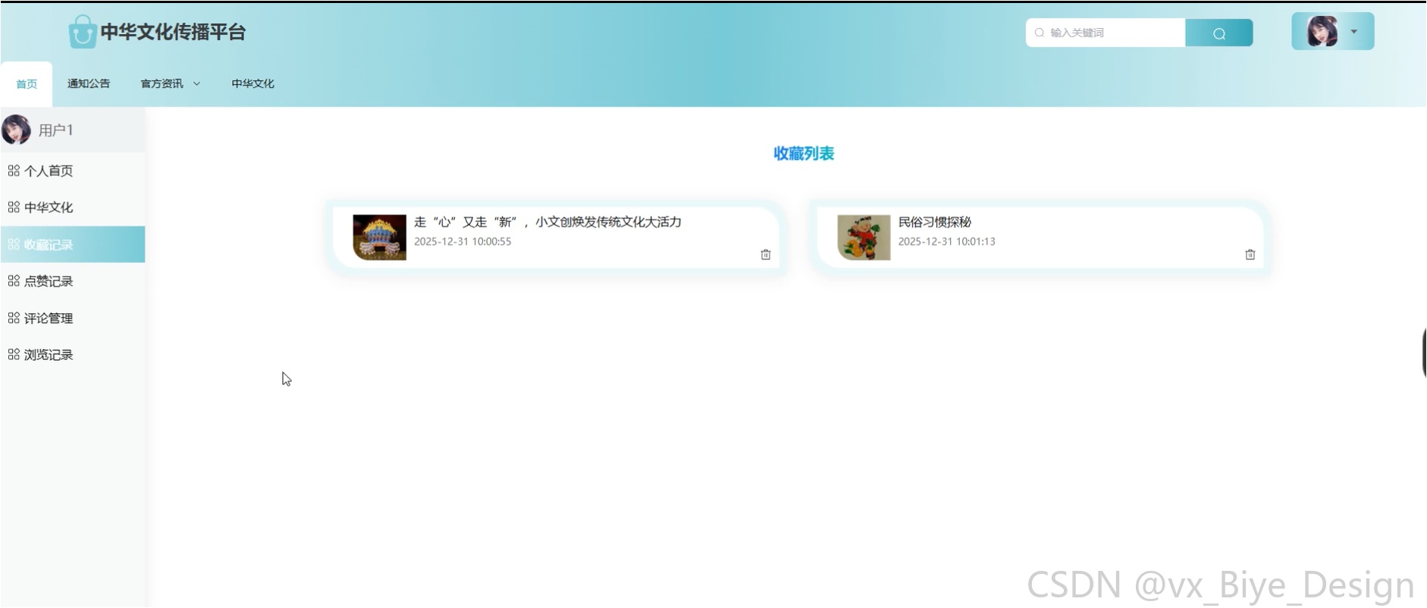Select 中华文化 in the sidebar

click(x=73, y=207)
